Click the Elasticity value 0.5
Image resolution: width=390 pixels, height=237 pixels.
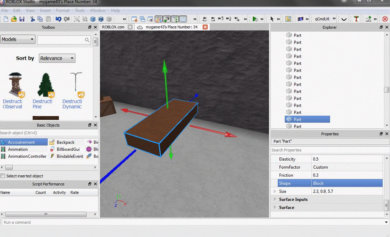click(x=347, y=159)
